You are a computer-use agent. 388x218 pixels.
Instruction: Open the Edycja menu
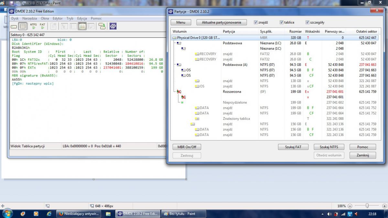pyautogui.click(x=82, y=18)
